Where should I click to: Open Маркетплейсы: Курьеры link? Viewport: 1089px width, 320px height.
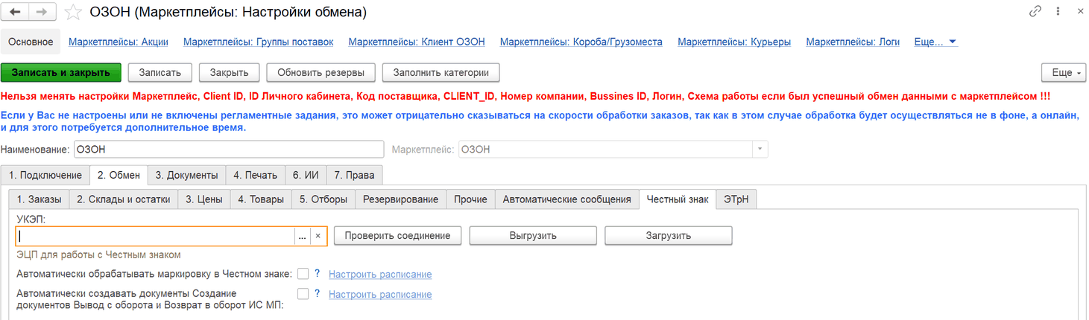[x=734, y=42]
